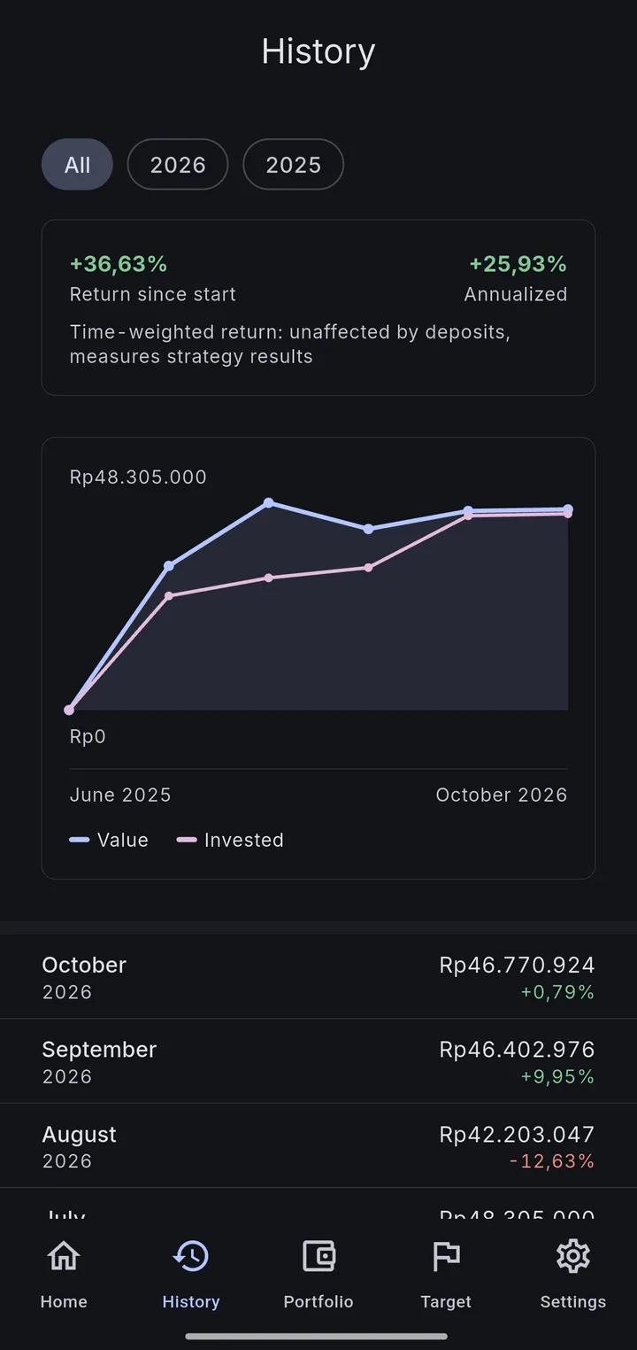Tap the Rp48.305.000 chart maximum label
The image size is (637, 1350).
coord(138,477)
